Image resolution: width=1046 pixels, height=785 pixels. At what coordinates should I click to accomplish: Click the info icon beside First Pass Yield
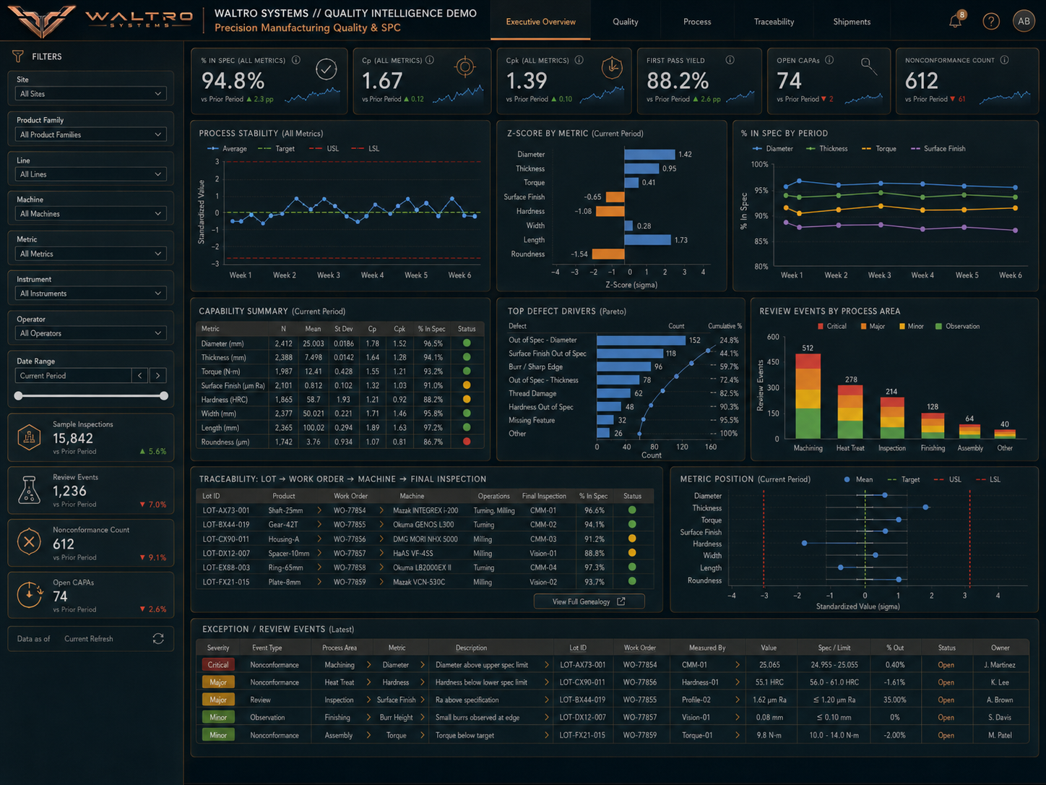[x=730, y=60]
